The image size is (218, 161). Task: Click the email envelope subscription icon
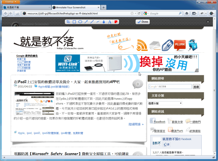pos(155,45)
